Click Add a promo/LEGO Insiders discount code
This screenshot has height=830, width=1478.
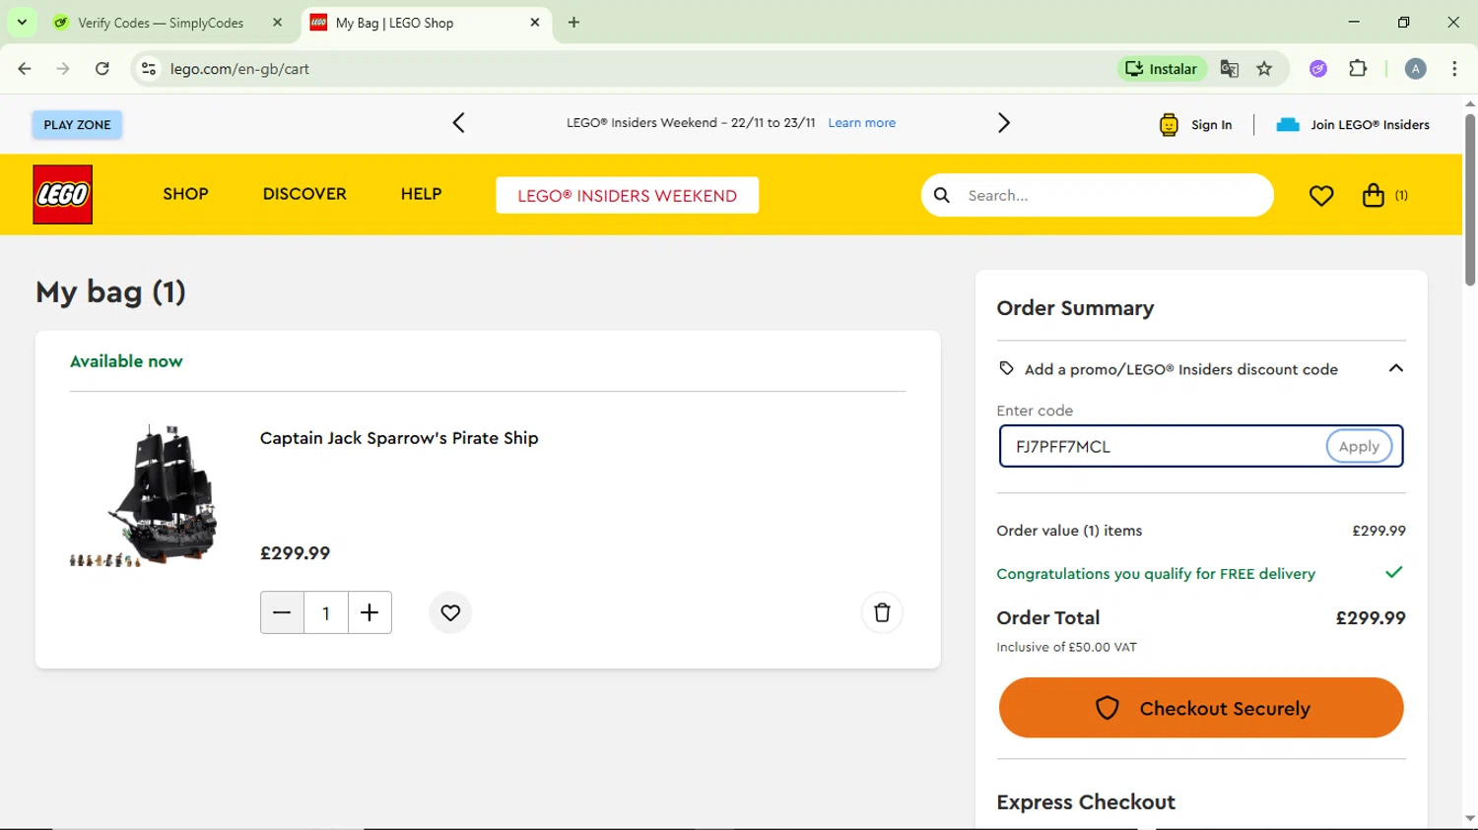point(1181,369)
